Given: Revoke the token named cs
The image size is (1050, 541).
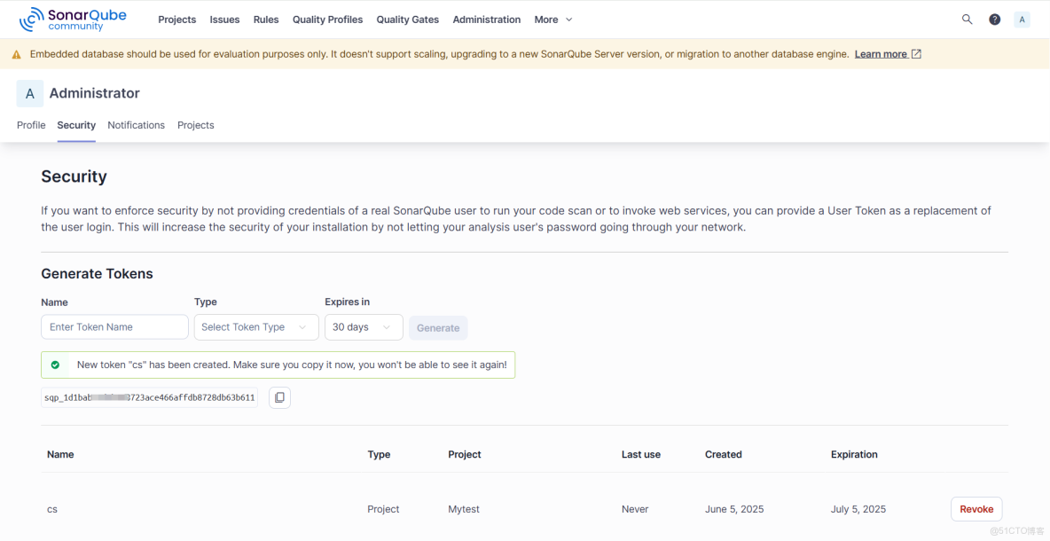Looking at the screenshot, I should (x=976, y=508).
